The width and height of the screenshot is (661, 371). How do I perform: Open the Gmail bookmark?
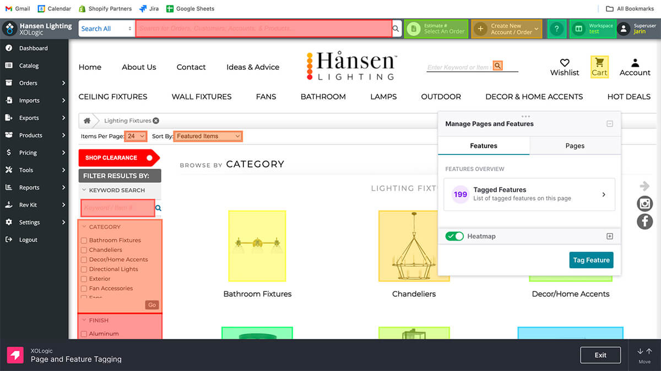tap(18, 9)
